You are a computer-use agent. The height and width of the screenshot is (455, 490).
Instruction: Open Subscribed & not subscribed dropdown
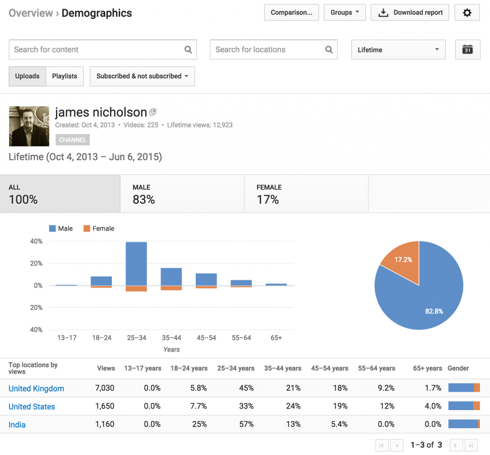click(142, 76)
